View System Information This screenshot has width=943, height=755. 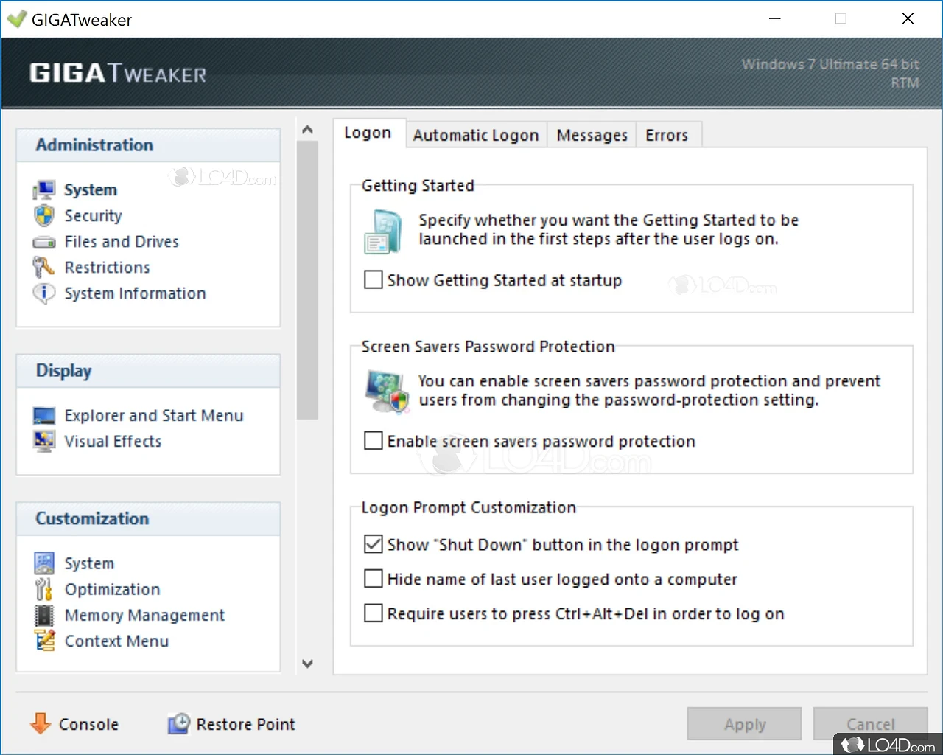[135, 293]
